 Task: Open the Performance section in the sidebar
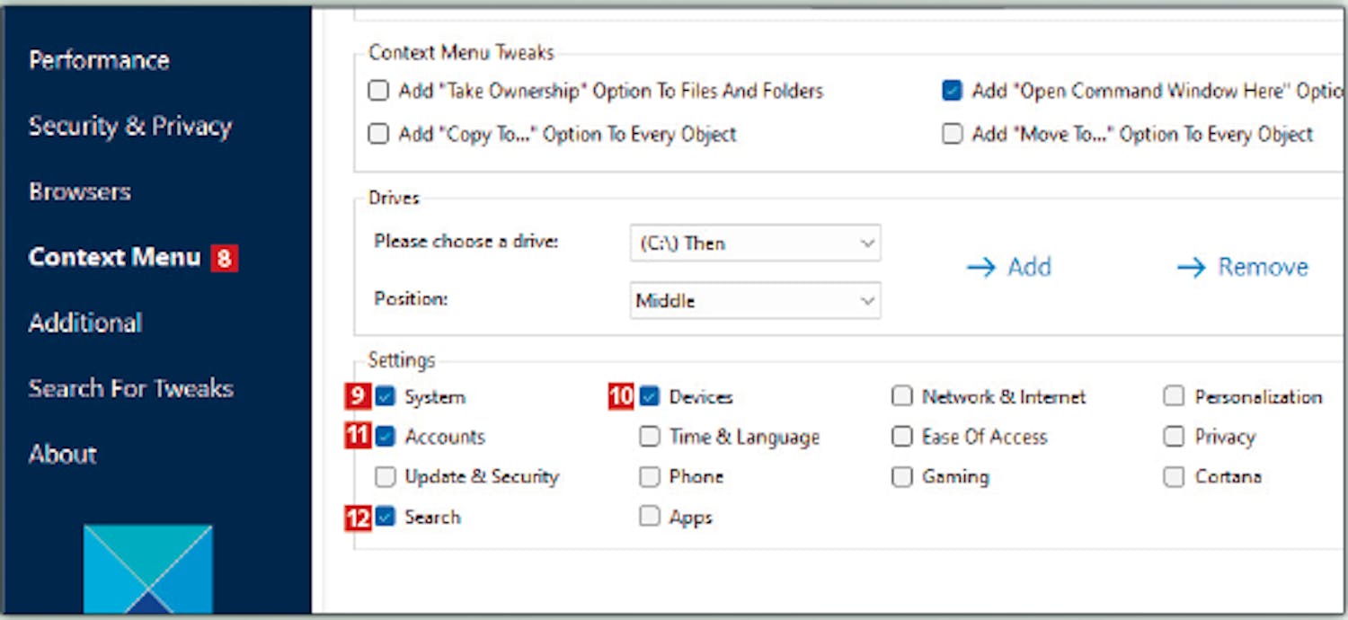coord(99,60)
